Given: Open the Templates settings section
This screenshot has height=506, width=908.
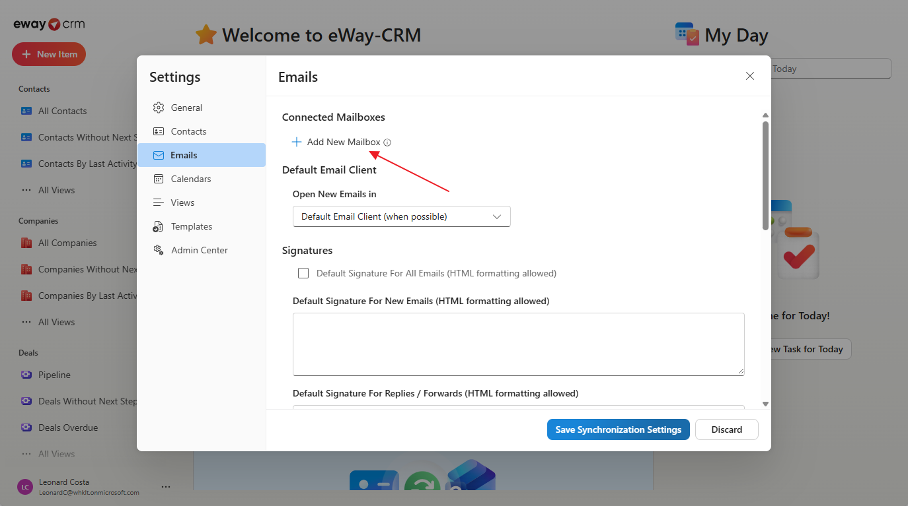Looking at the screenshot, I should tap(202, 226).
